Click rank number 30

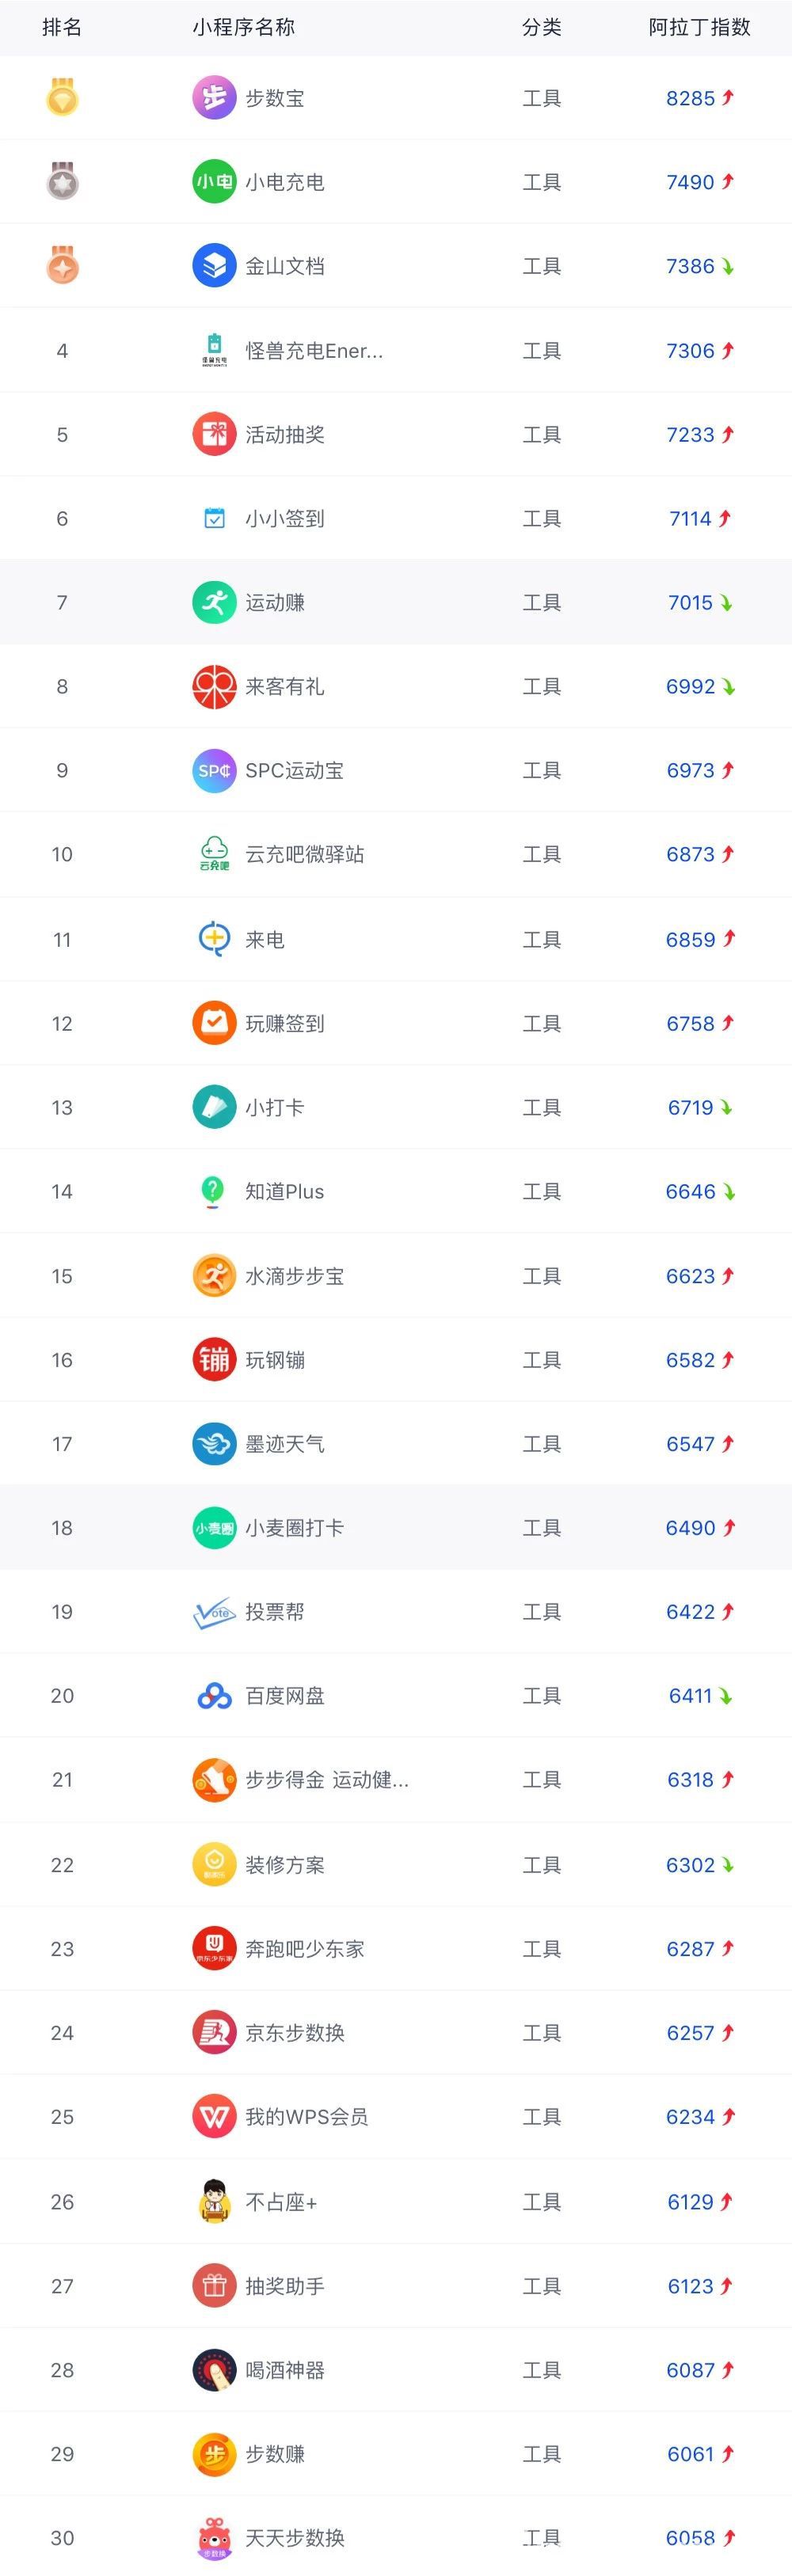pos(62,2538)
